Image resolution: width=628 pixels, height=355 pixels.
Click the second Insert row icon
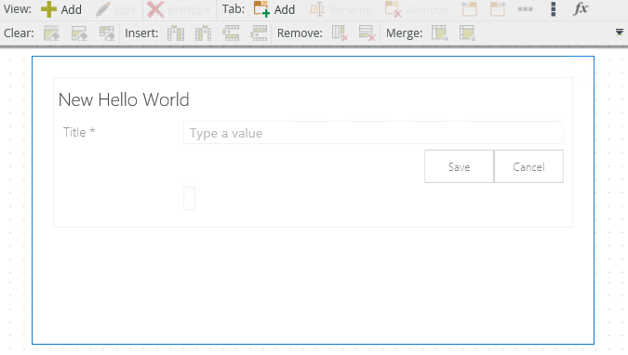pos(260,33)
